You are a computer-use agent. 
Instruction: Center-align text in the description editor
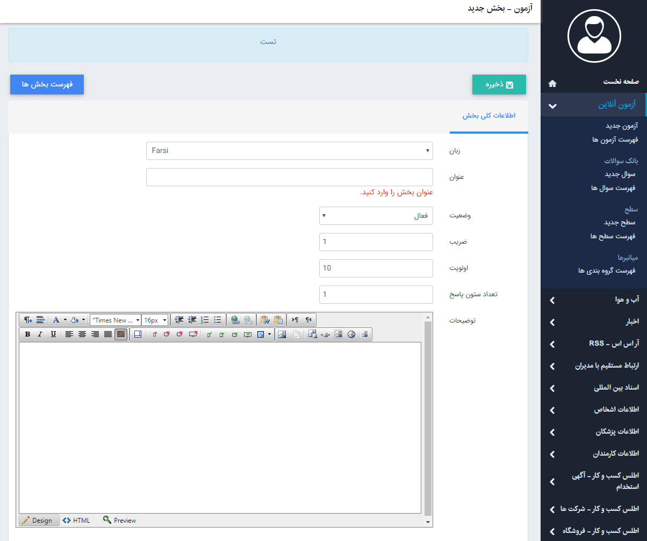tap(82, 334)
